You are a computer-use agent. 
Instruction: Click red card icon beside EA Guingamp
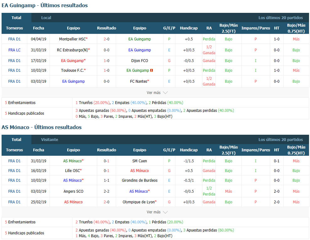click(x=152, y=70)
